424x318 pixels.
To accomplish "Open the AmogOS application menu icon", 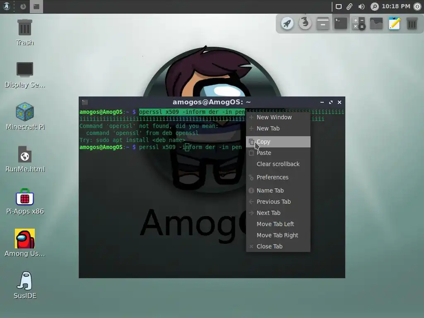I will (x=7, y=6).
